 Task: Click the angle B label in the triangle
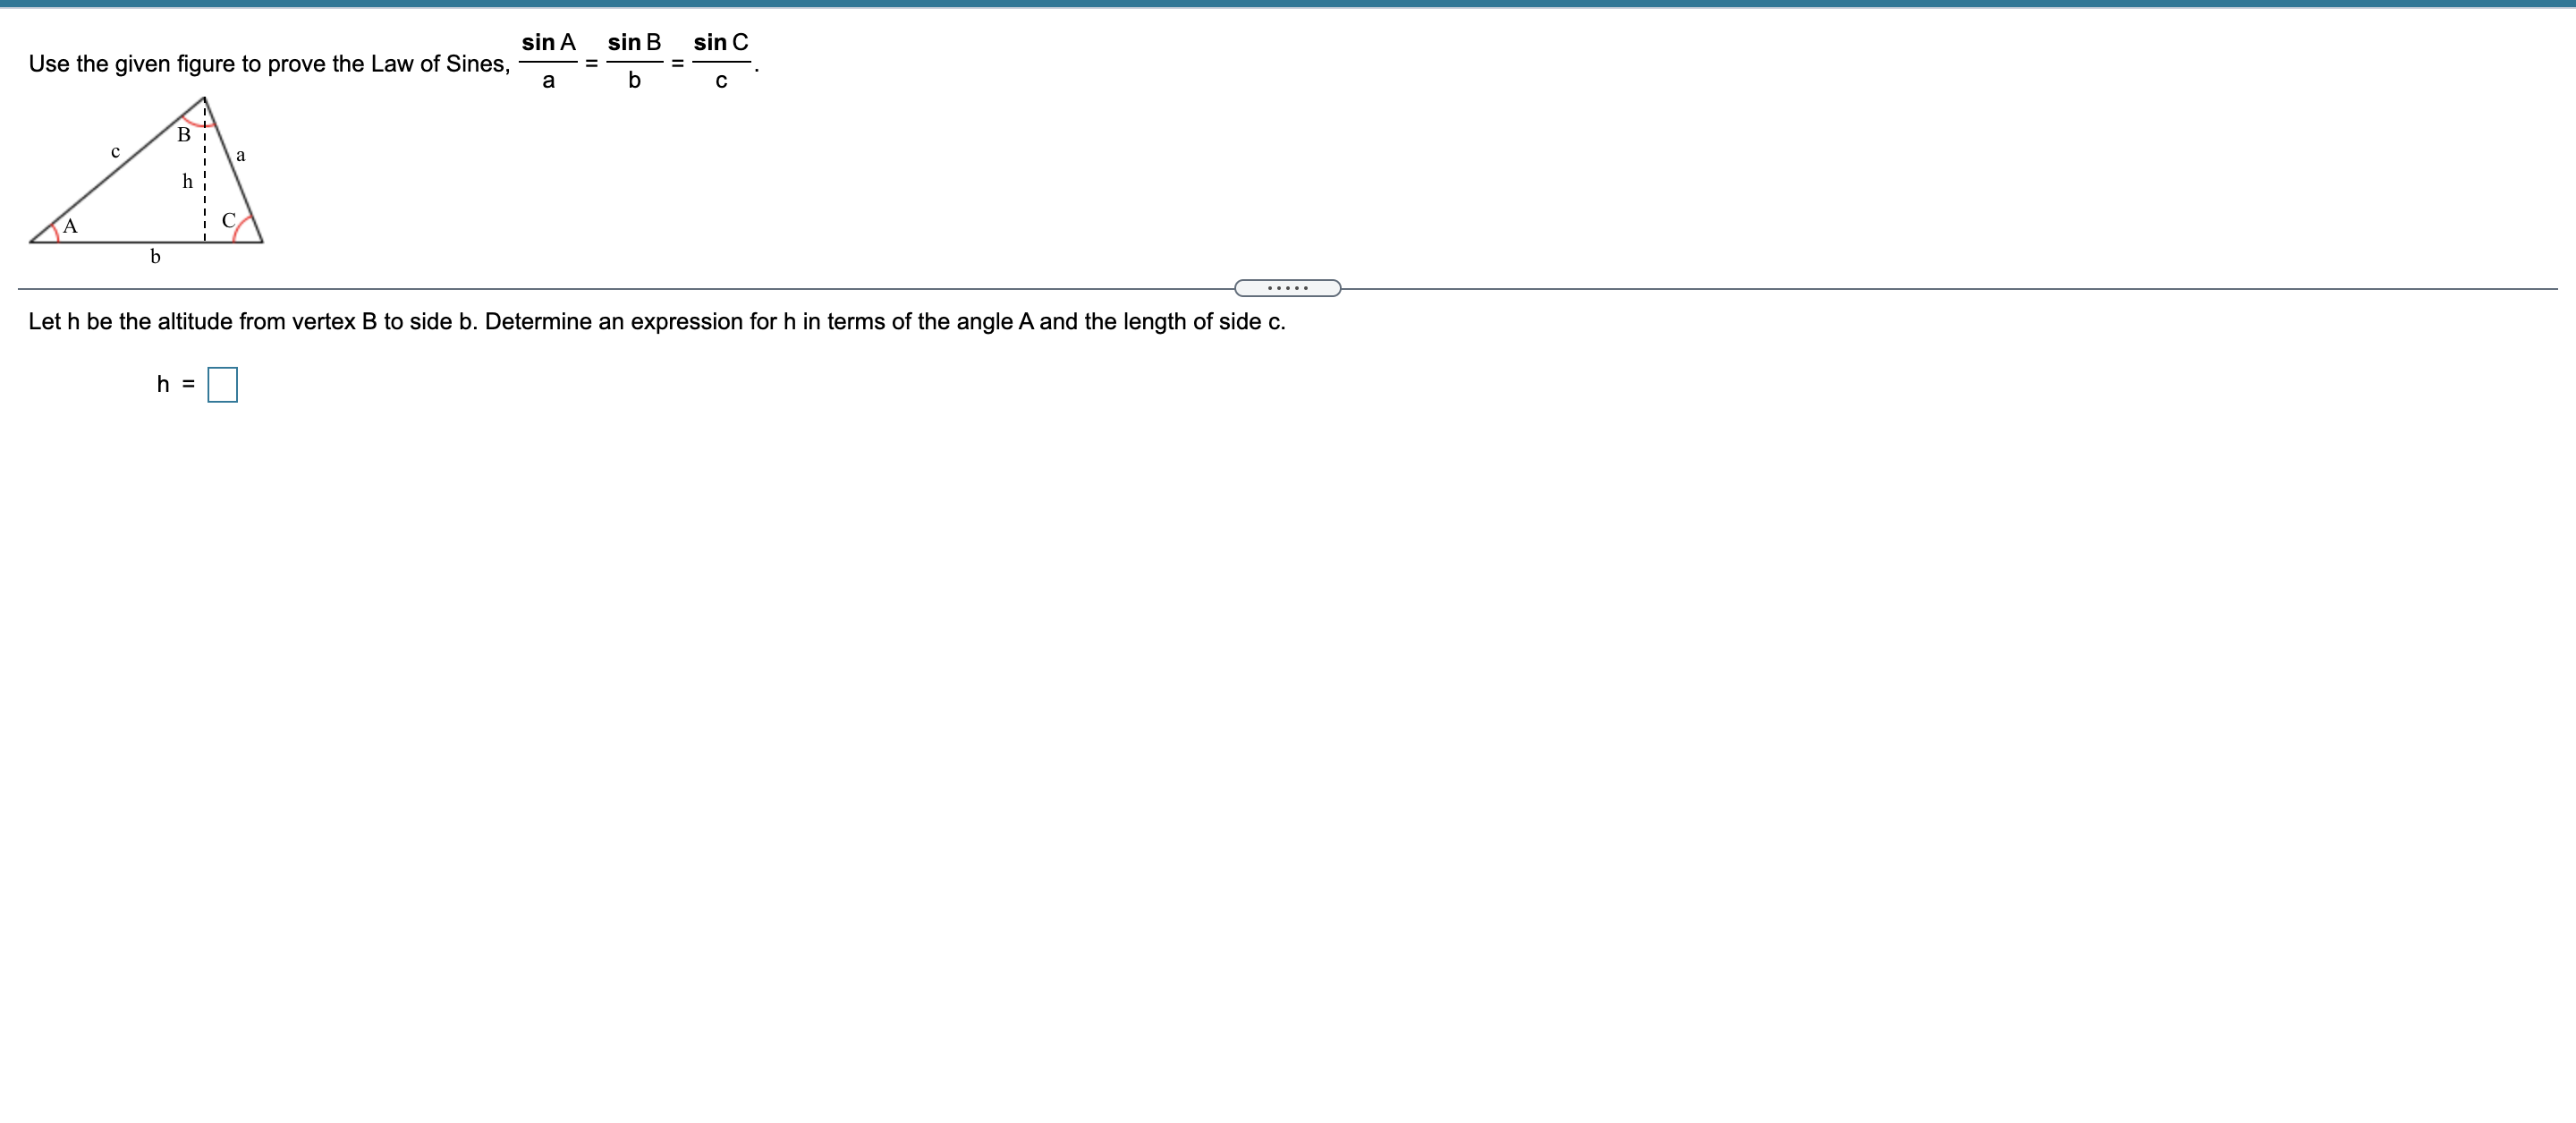[x=184, y=135]
